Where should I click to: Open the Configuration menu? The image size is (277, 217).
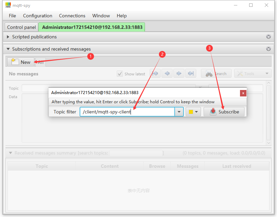38,16
